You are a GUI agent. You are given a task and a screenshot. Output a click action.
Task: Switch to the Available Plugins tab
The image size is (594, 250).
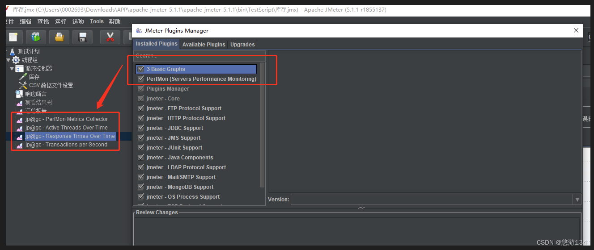tap(204, 45)
